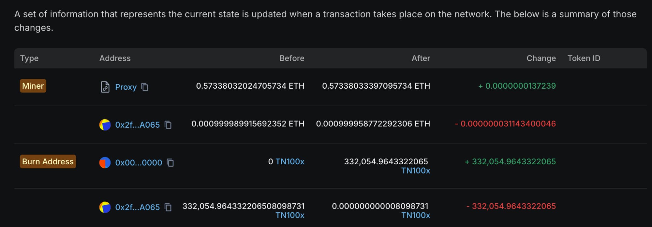Click the 0x2f...A065 identicon in the ETH row

click(x=105, y=125)
